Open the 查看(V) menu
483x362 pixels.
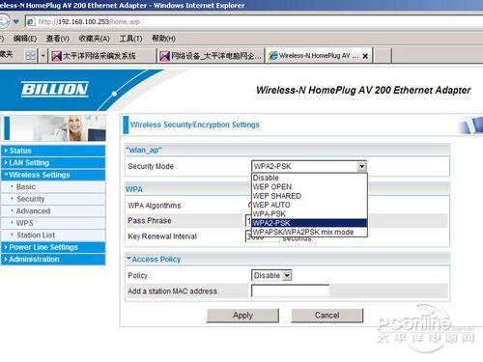(57, 39)
